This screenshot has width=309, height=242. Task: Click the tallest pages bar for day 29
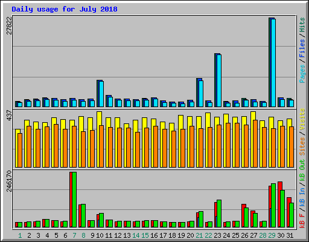coord(273,63)
